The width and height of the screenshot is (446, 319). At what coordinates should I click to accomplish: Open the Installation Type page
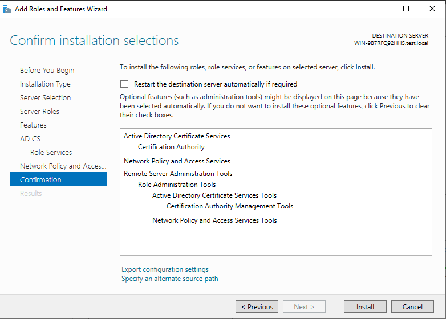pyautogui.click(x=45, y=84)
